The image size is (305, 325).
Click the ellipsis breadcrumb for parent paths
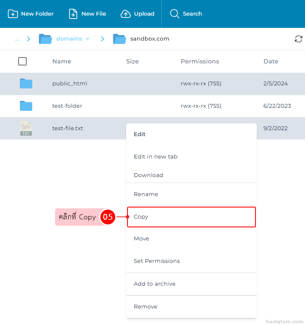click(17, 39)
